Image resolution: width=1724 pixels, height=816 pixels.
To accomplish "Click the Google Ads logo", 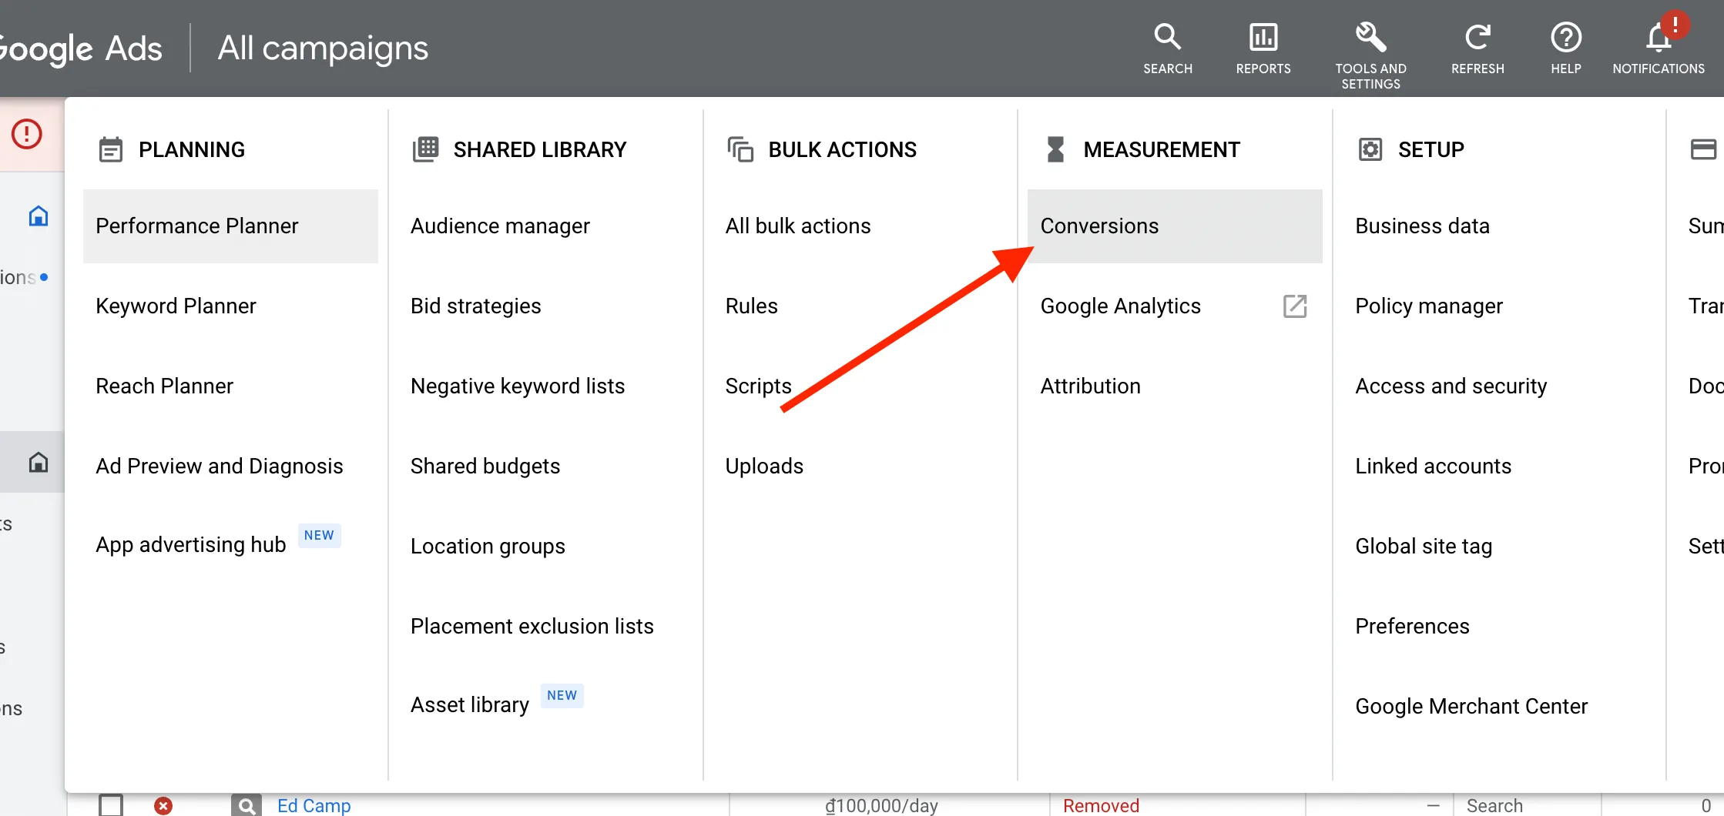I will (x=81, y=48).
